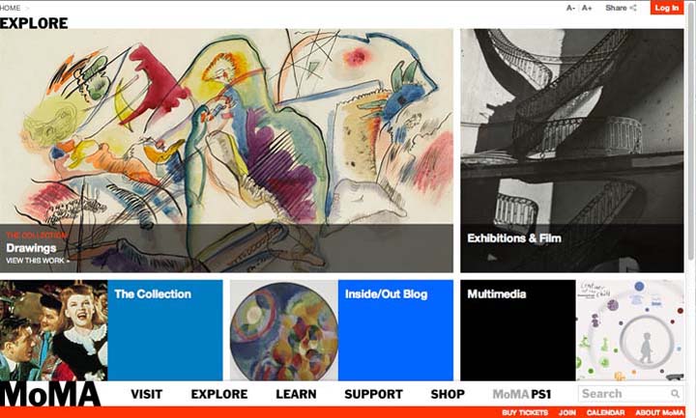Click the page vertical scrollbar
This screenshot has width=696, height=418.
coord(690,133)
